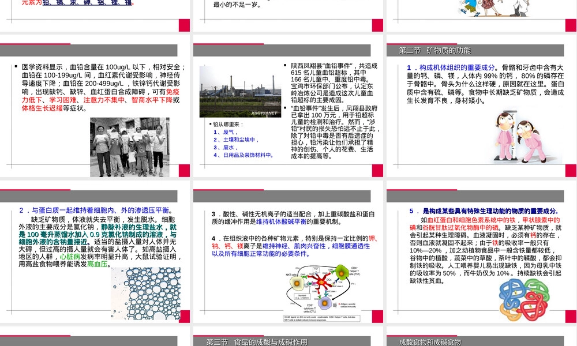
Task: Select the slide beginning 医学资料显示
Action: (95, 106)
